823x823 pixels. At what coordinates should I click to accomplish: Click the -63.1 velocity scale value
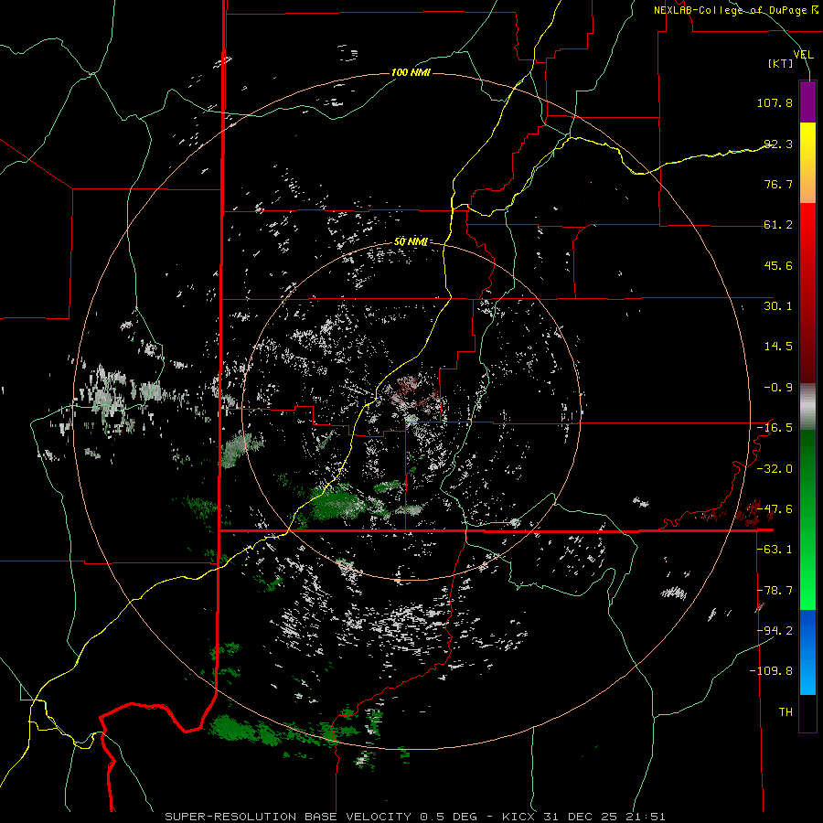(775, 550)
